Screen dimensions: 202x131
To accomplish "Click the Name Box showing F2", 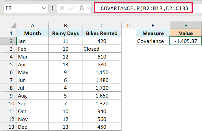I will tap(26, 8).
